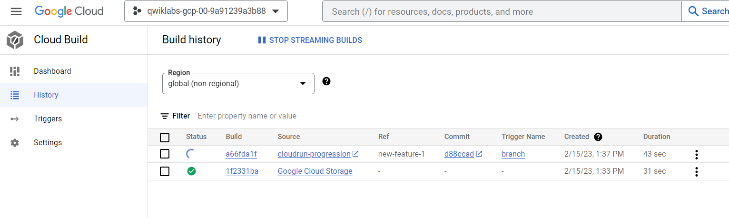The height and width of the screenshot is (218, 729).
Task: Click the Status column header
Action: [197, 137]
